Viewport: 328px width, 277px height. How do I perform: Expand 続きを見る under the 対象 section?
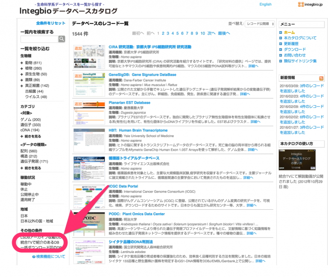click(31, 136)
